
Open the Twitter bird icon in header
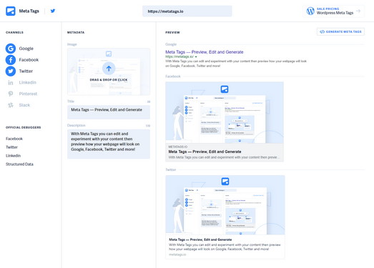[53, 11]
